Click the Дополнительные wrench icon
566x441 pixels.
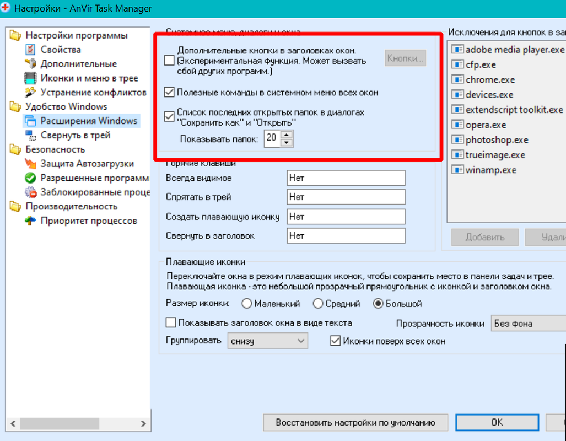point(30,63)
